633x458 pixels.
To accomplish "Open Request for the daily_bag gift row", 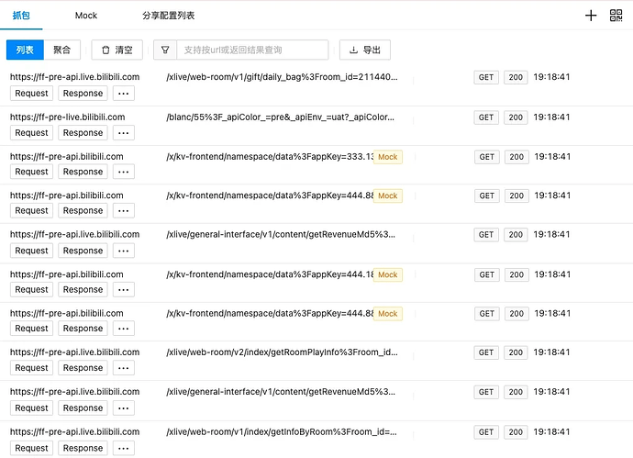I will tap(31, 94).
